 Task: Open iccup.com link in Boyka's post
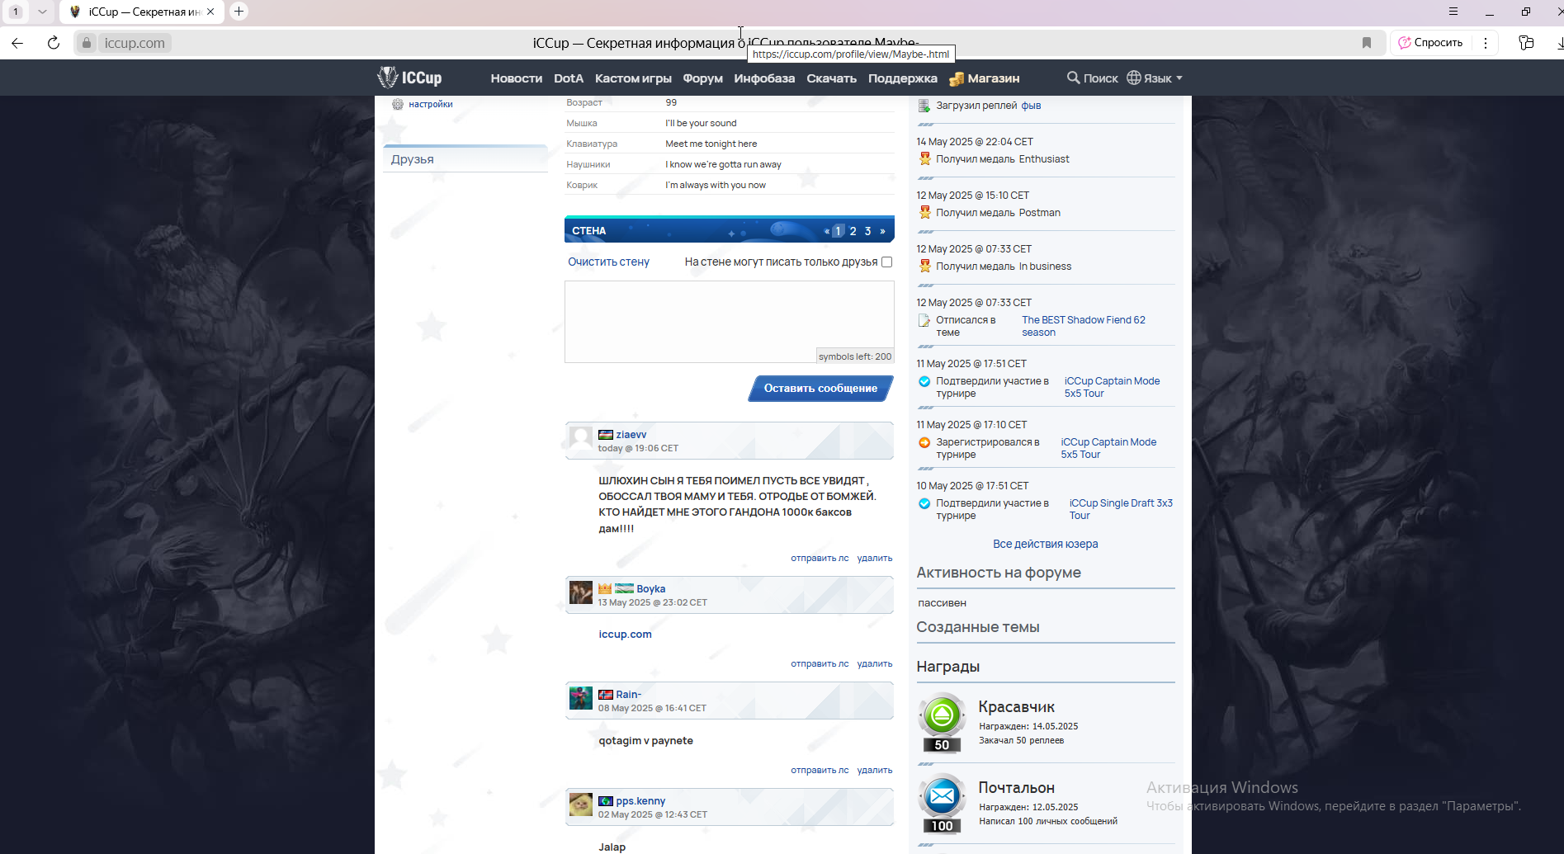point(625,635)
